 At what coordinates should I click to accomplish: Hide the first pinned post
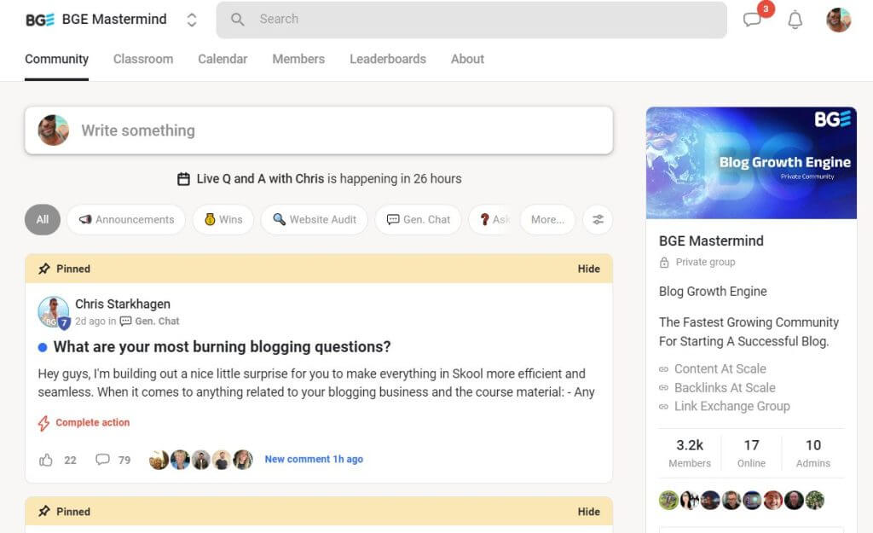[x=588, y=269]
